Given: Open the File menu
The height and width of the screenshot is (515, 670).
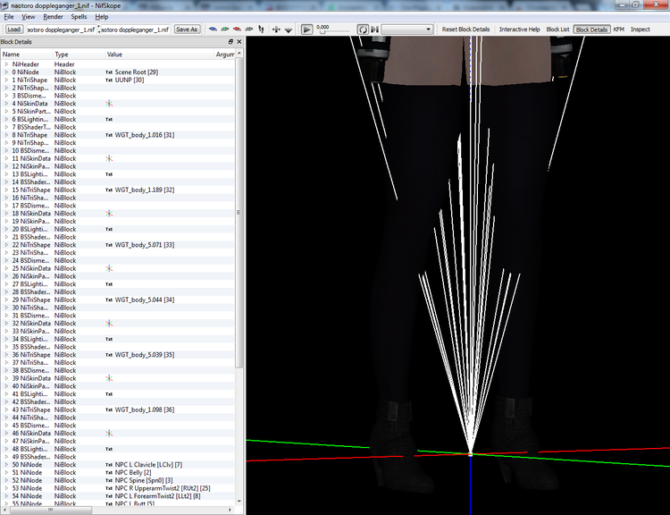Looking at the screenshot, I should 9,17.
